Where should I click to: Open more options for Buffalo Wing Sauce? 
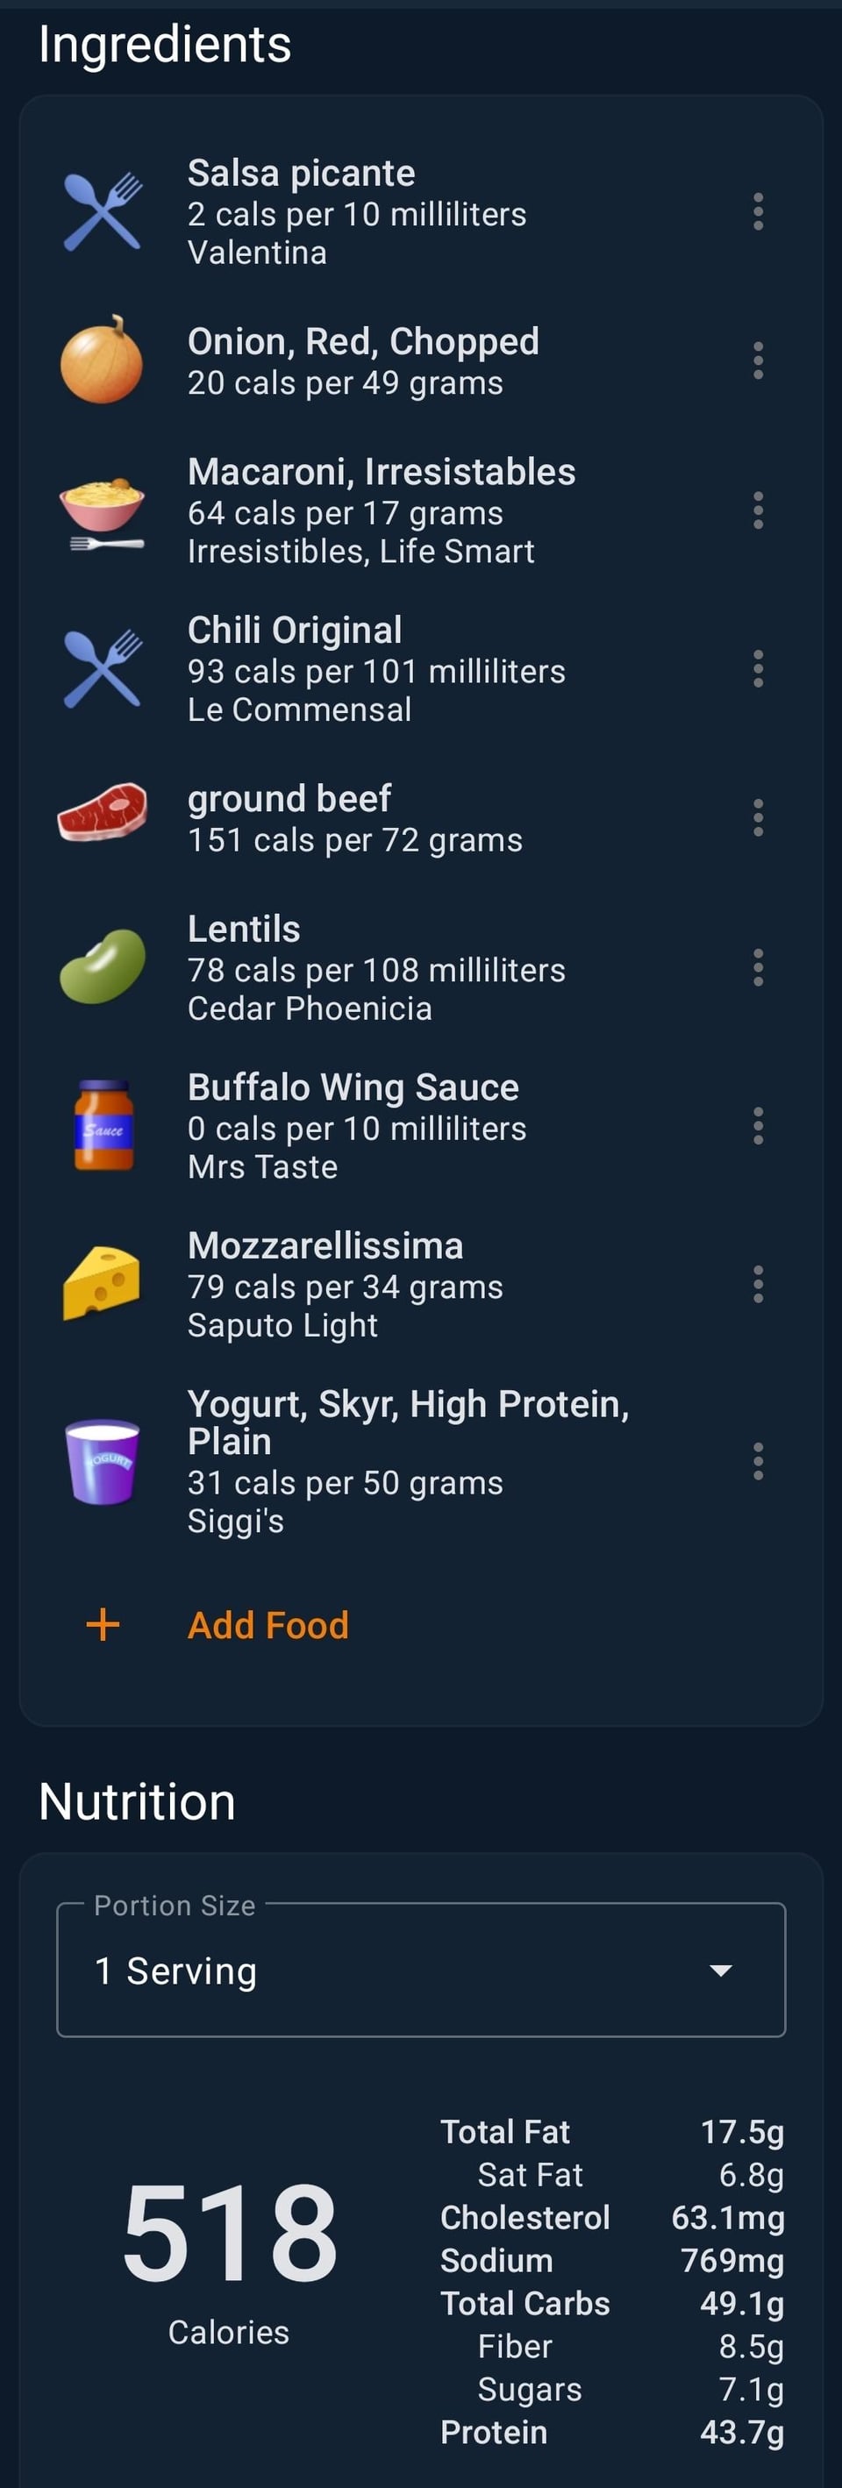(x=758, y=1126)
